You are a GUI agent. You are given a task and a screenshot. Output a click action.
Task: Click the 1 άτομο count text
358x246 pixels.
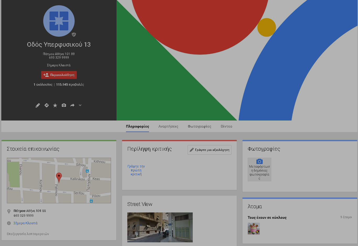[x=346, y=217]
